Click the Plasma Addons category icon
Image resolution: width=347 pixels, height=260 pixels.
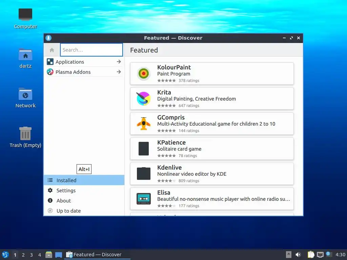50,72
